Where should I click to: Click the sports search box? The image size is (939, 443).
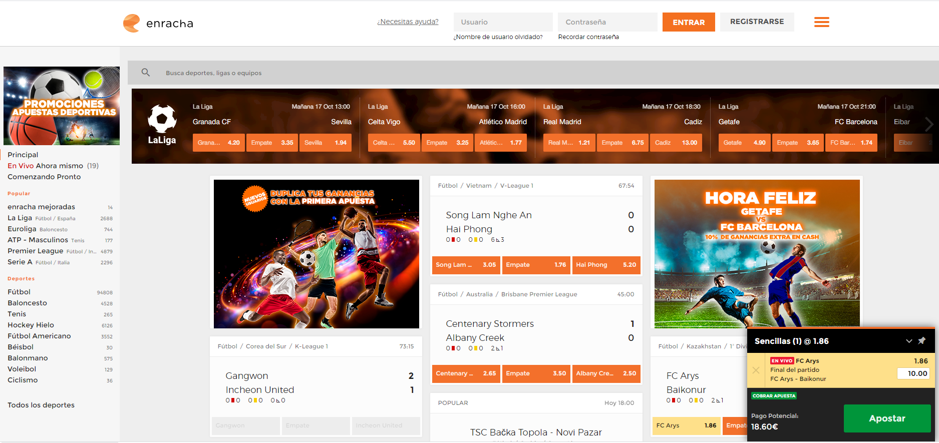click(533, 73)
